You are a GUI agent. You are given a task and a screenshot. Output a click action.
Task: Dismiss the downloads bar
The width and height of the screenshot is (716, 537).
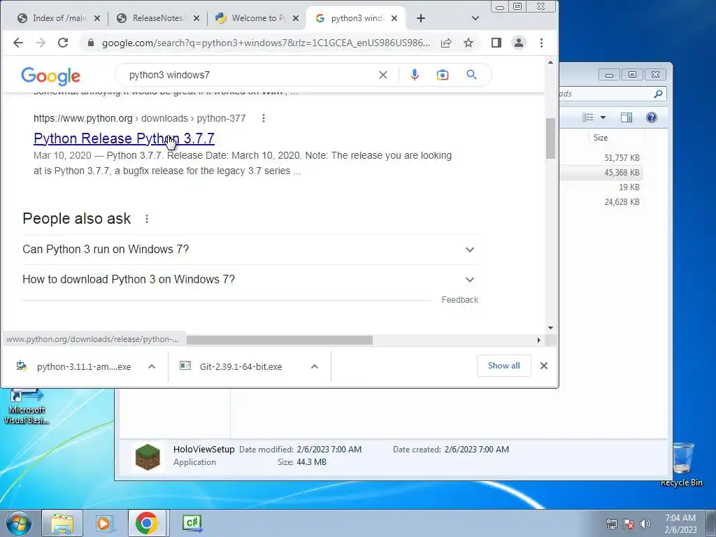(x=544, y=366)
